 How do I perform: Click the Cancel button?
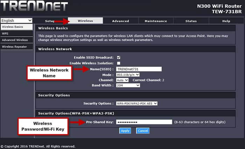point(143,131)
